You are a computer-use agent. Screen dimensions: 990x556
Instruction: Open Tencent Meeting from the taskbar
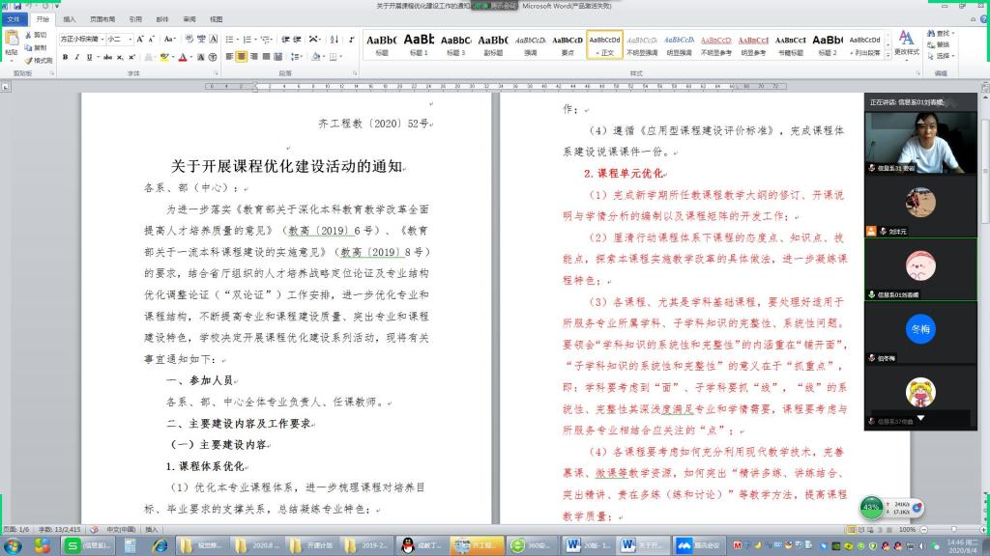click(x=696, y=545)
